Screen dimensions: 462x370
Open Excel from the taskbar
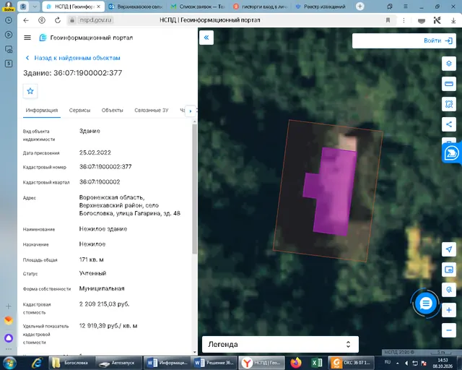tap(317, 363)
